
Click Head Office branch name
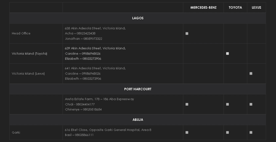coord(21,34)
